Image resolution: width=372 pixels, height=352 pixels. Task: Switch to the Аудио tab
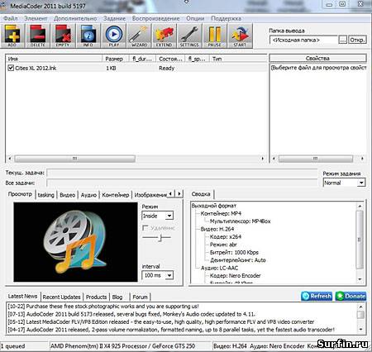point(88,195)
